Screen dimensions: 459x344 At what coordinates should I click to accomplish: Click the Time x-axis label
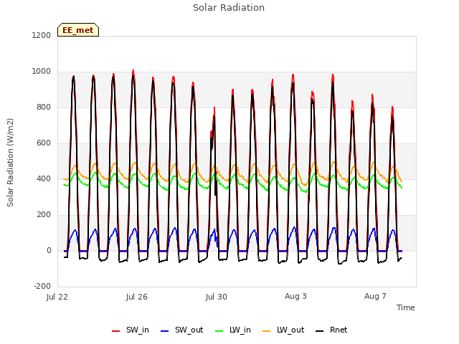tap(406, 307)
